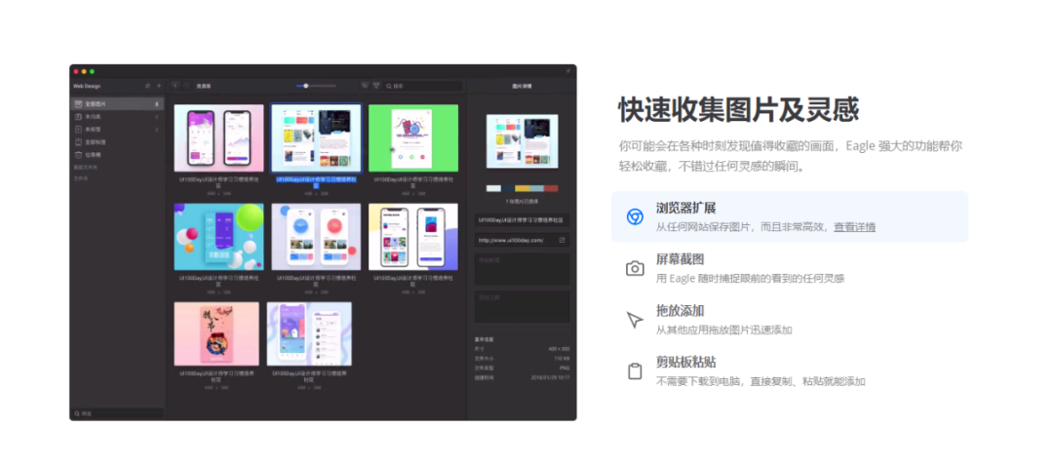Screen dimensions: 1053x468
Task: Open the 浏览器扩展 feature tab
Action: click(x=790, y=216)
